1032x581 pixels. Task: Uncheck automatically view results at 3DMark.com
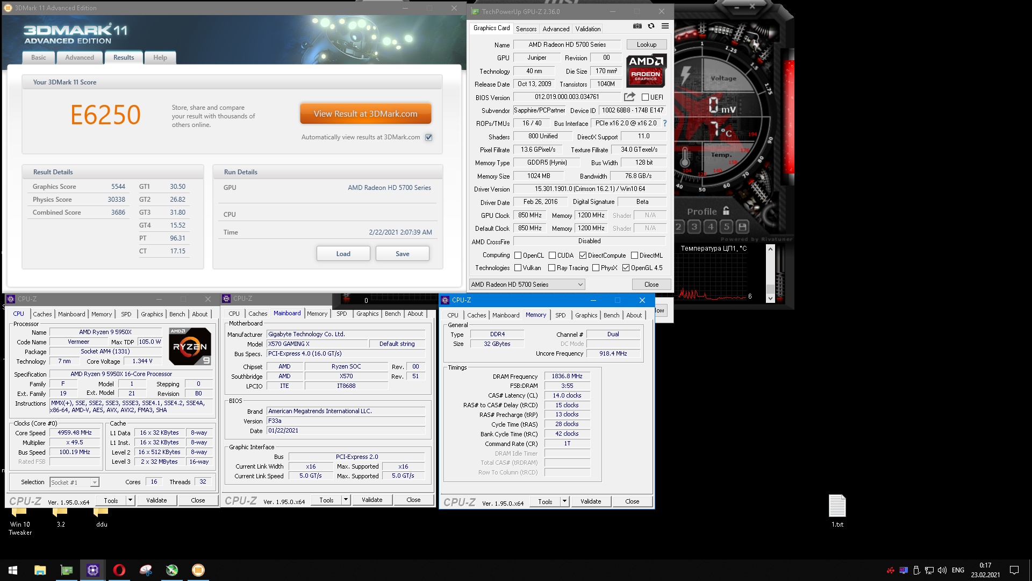point(429,137)
